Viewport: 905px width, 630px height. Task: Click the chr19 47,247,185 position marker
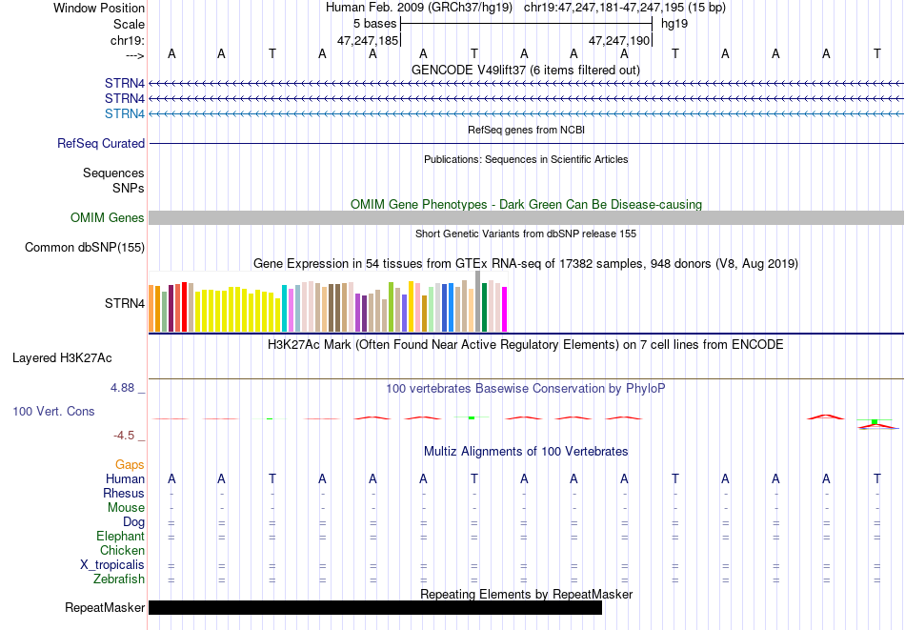point(369,40)
